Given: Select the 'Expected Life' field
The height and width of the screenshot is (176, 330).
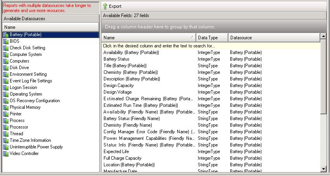Looking at the screenshot, I should tap(116, 152).
